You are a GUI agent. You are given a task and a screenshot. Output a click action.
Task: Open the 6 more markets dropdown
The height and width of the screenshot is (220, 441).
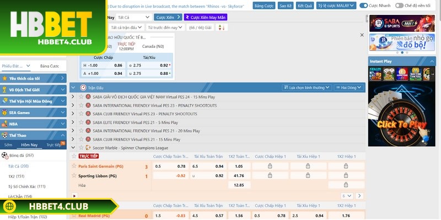(347, 196)
